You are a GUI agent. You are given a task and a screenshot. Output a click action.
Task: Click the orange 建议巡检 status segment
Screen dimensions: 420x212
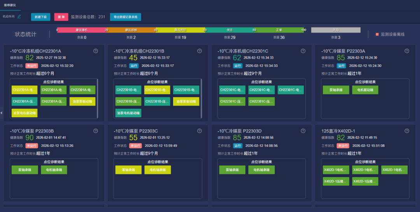[x=131, y=30]
